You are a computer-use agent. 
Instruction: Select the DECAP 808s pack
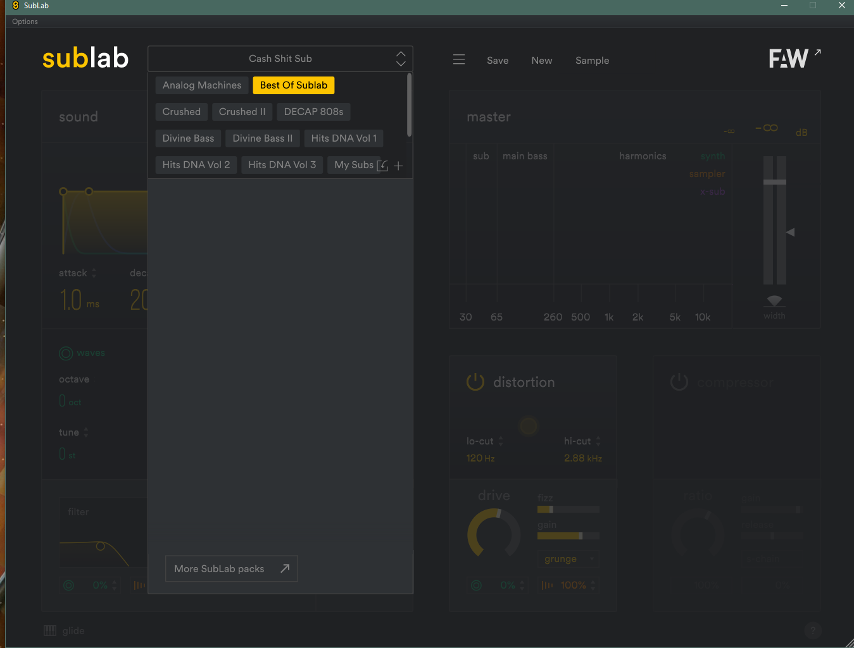[314, 112]
